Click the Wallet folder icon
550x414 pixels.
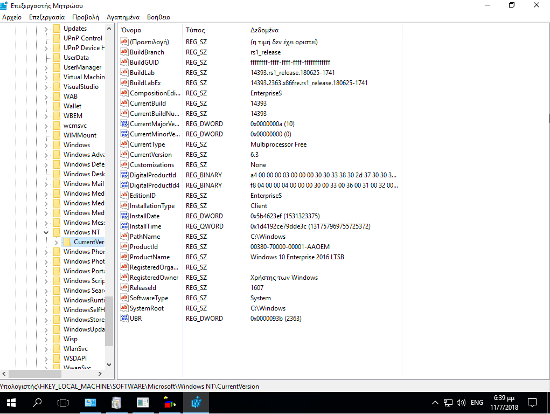tap(57, 106)
